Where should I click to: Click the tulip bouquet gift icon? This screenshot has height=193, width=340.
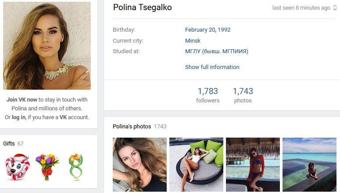[x=47, y=167]
